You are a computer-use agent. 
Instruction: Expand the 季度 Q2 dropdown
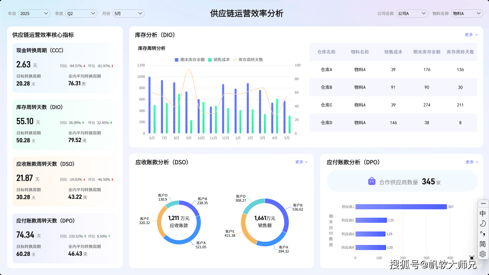click(81, 13)
